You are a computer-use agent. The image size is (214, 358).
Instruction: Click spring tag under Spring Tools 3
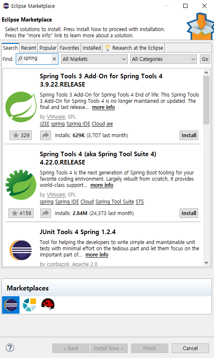coord(58,124)
